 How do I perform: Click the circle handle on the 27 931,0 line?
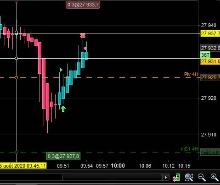pyautogui.click(x=16, y=59)
